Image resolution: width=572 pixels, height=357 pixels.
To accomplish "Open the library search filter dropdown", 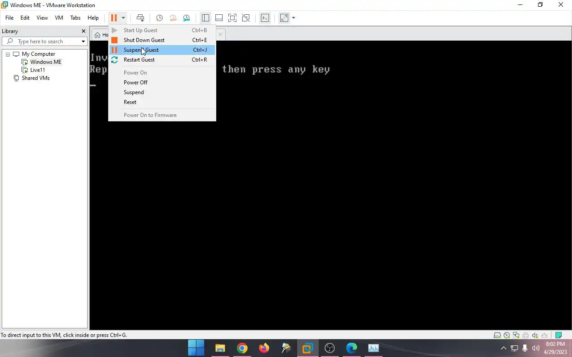I will coord(83,42).
